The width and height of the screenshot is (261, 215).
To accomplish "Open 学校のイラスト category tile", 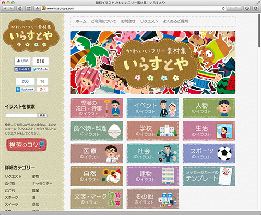I will click(x=153, y=130).
